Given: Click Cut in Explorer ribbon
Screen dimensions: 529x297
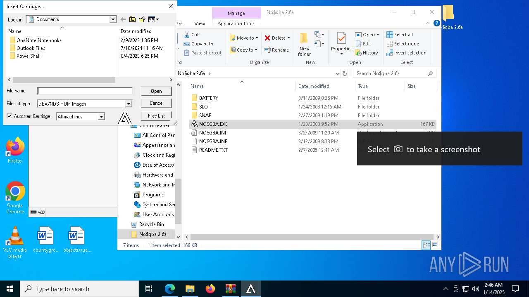Looking at the screenshot, I should [x=191, y=35].
